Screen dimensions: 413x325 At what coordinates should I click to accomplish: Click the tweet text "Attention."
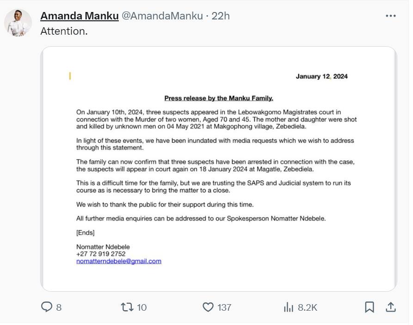[x=64, y=31]
